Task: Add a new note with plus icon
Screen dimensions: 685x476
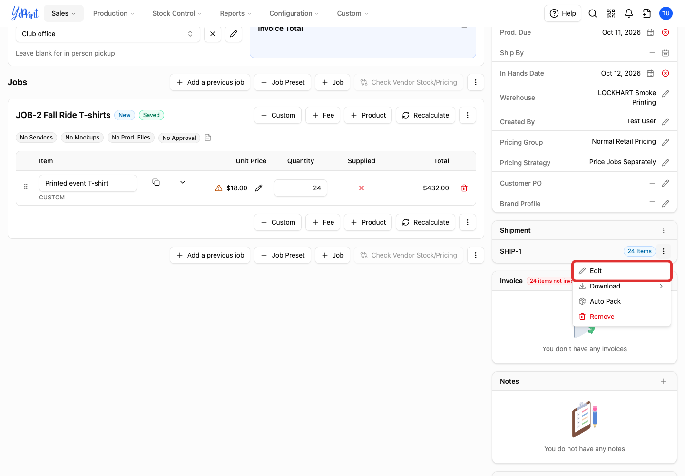Action: coord(664,381)
